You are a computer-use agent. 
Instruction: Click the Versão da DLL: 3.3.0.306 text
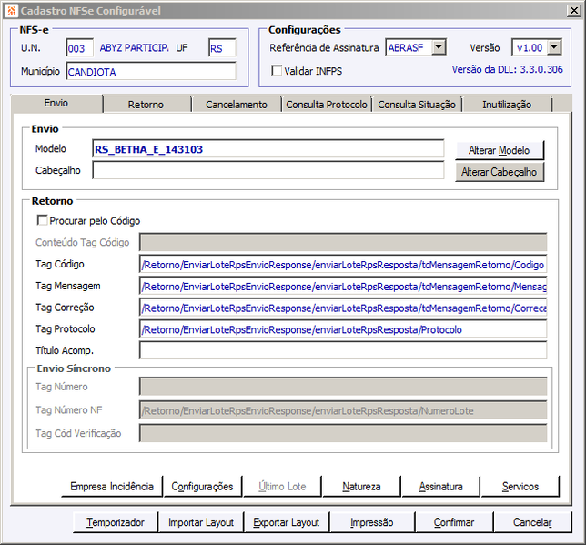[507, 69]
